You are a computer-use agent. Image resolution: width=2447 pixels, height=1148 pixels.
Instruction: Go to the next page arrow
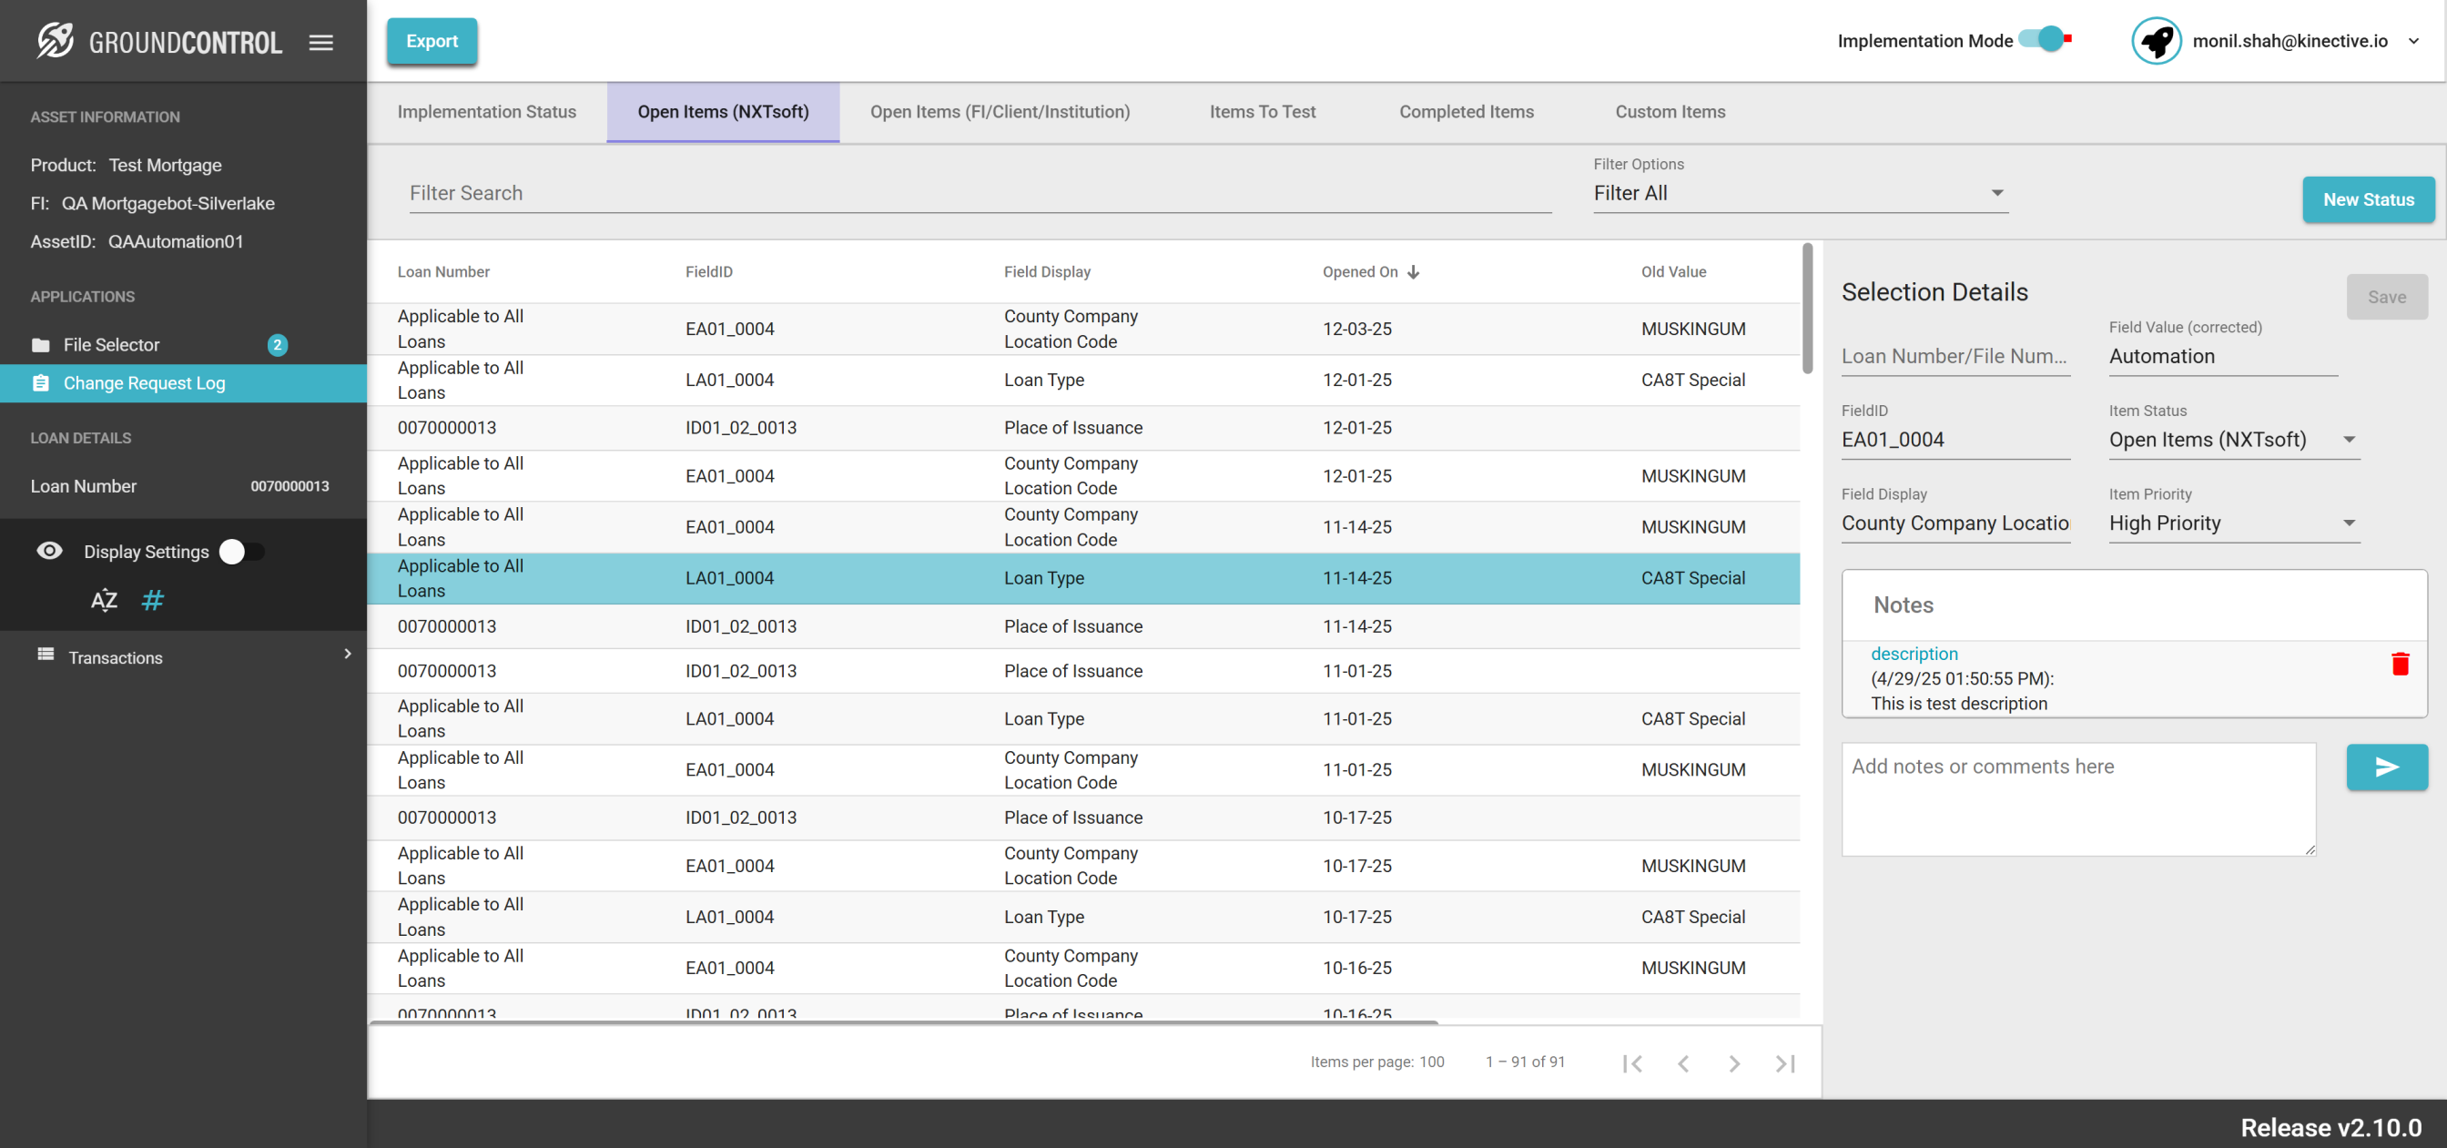1733,1063
